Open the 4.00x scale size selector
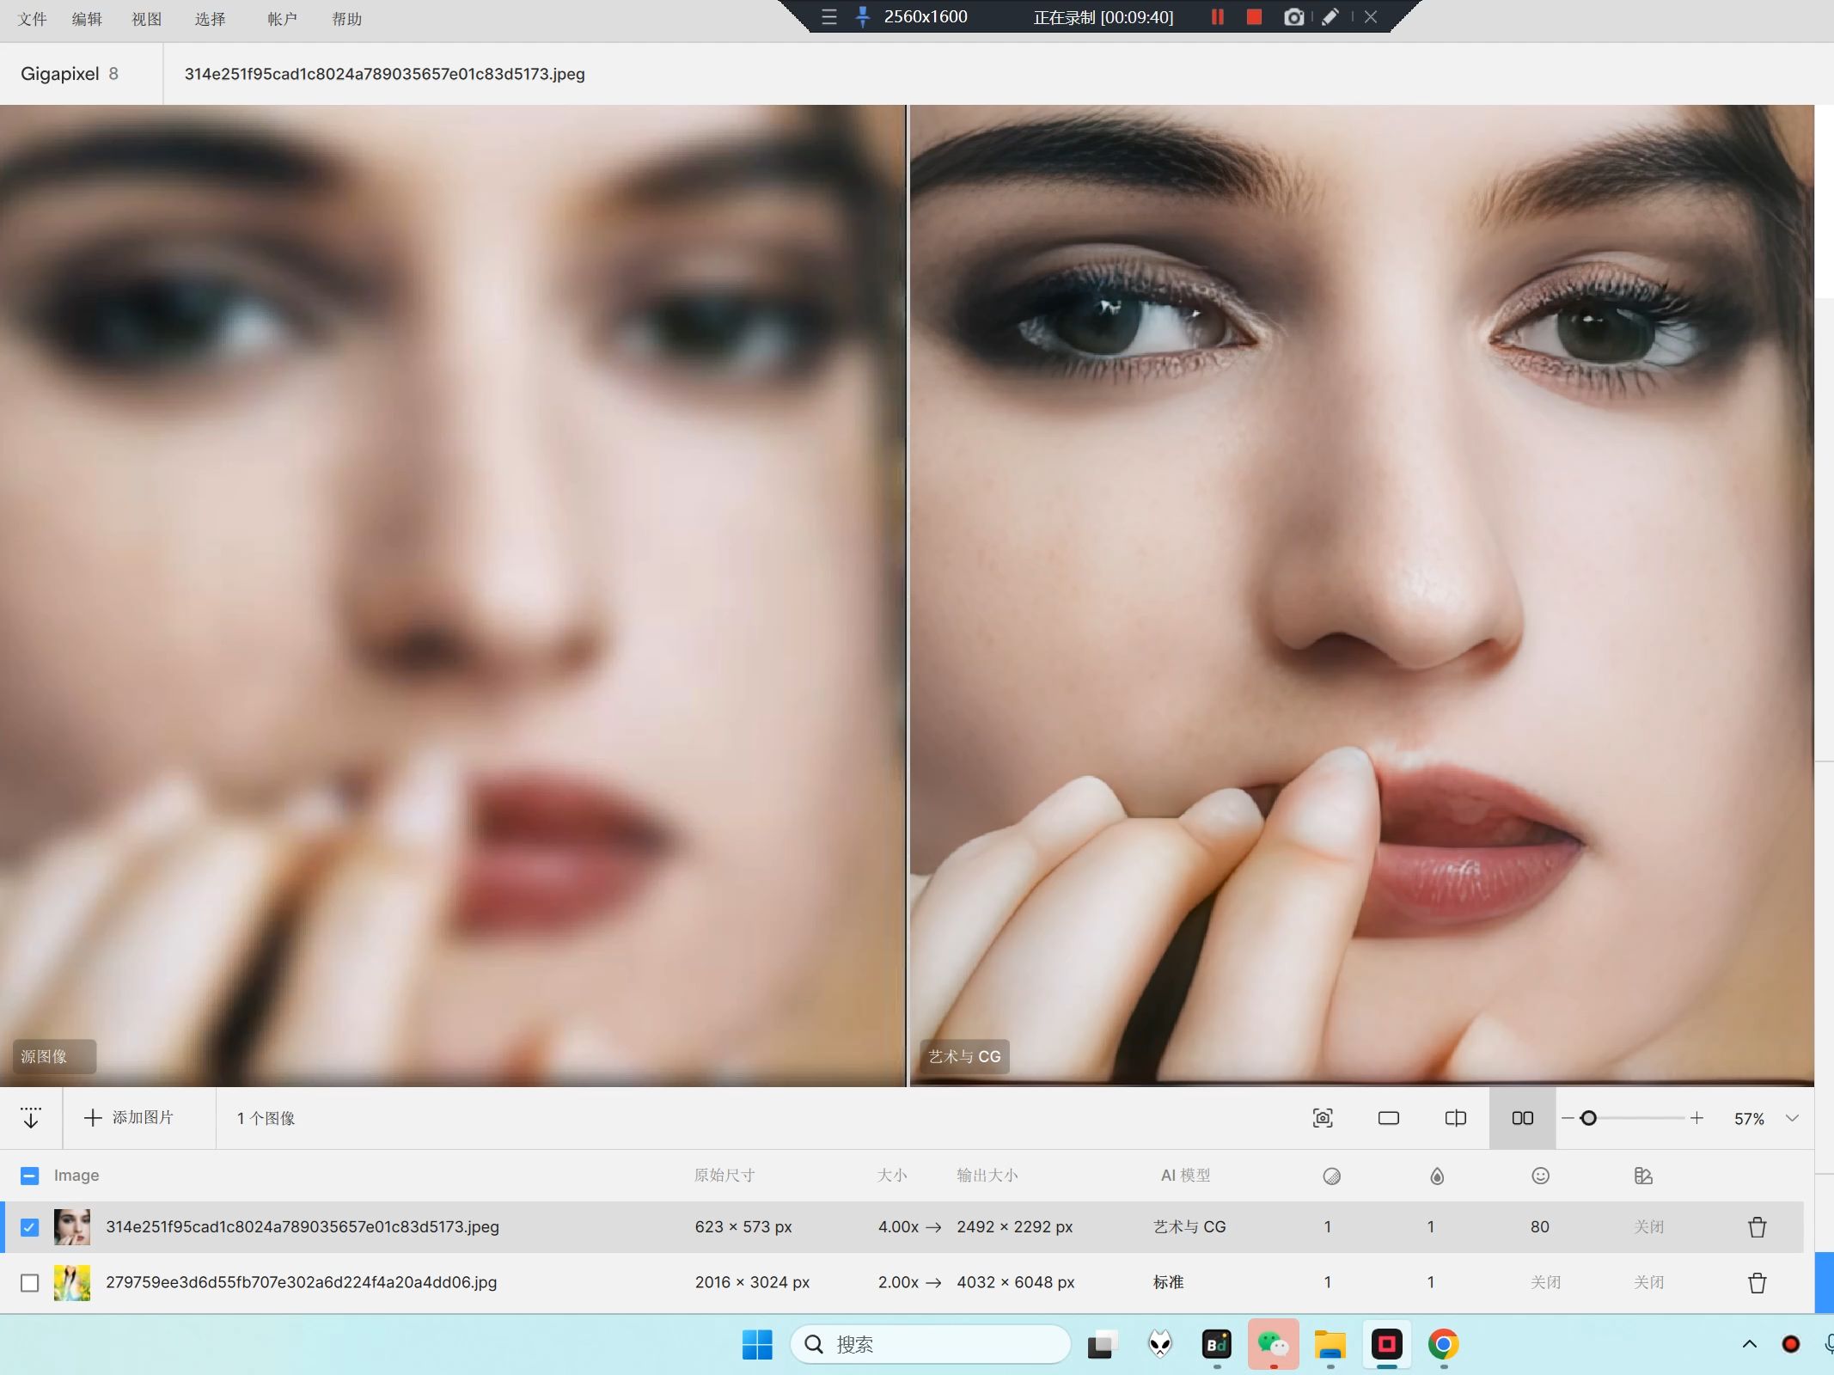Screen dimensions: 1834x1375 (898, 1227)
